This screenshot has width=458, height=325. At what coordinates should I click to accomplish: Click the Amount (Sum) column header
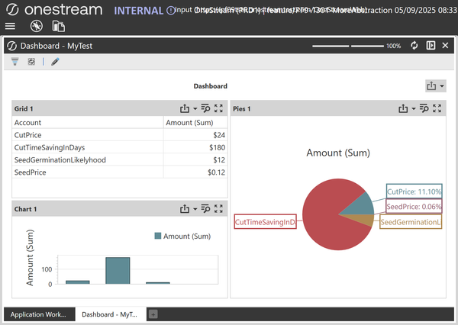[189, 122]
